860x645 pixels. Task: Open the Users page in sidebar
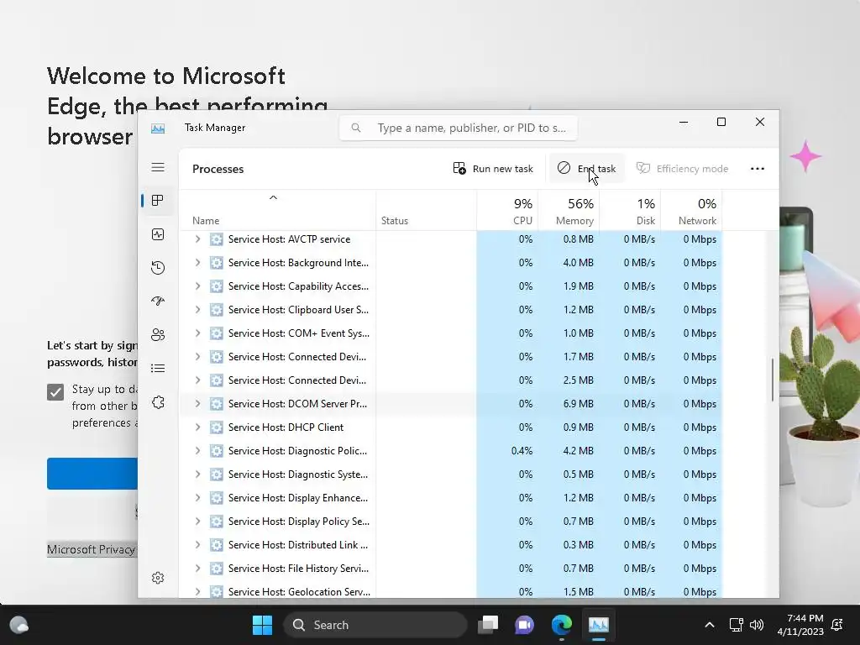click(x=158, y=334)
